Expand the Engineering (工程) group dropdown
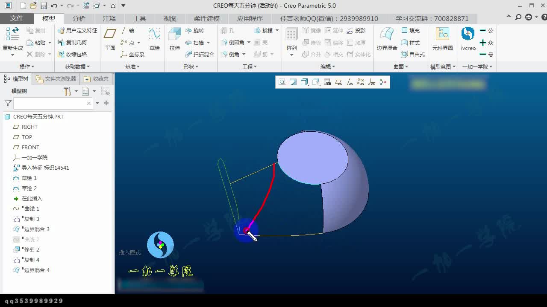The image size is (547, 307). click(x=250, y=67)
